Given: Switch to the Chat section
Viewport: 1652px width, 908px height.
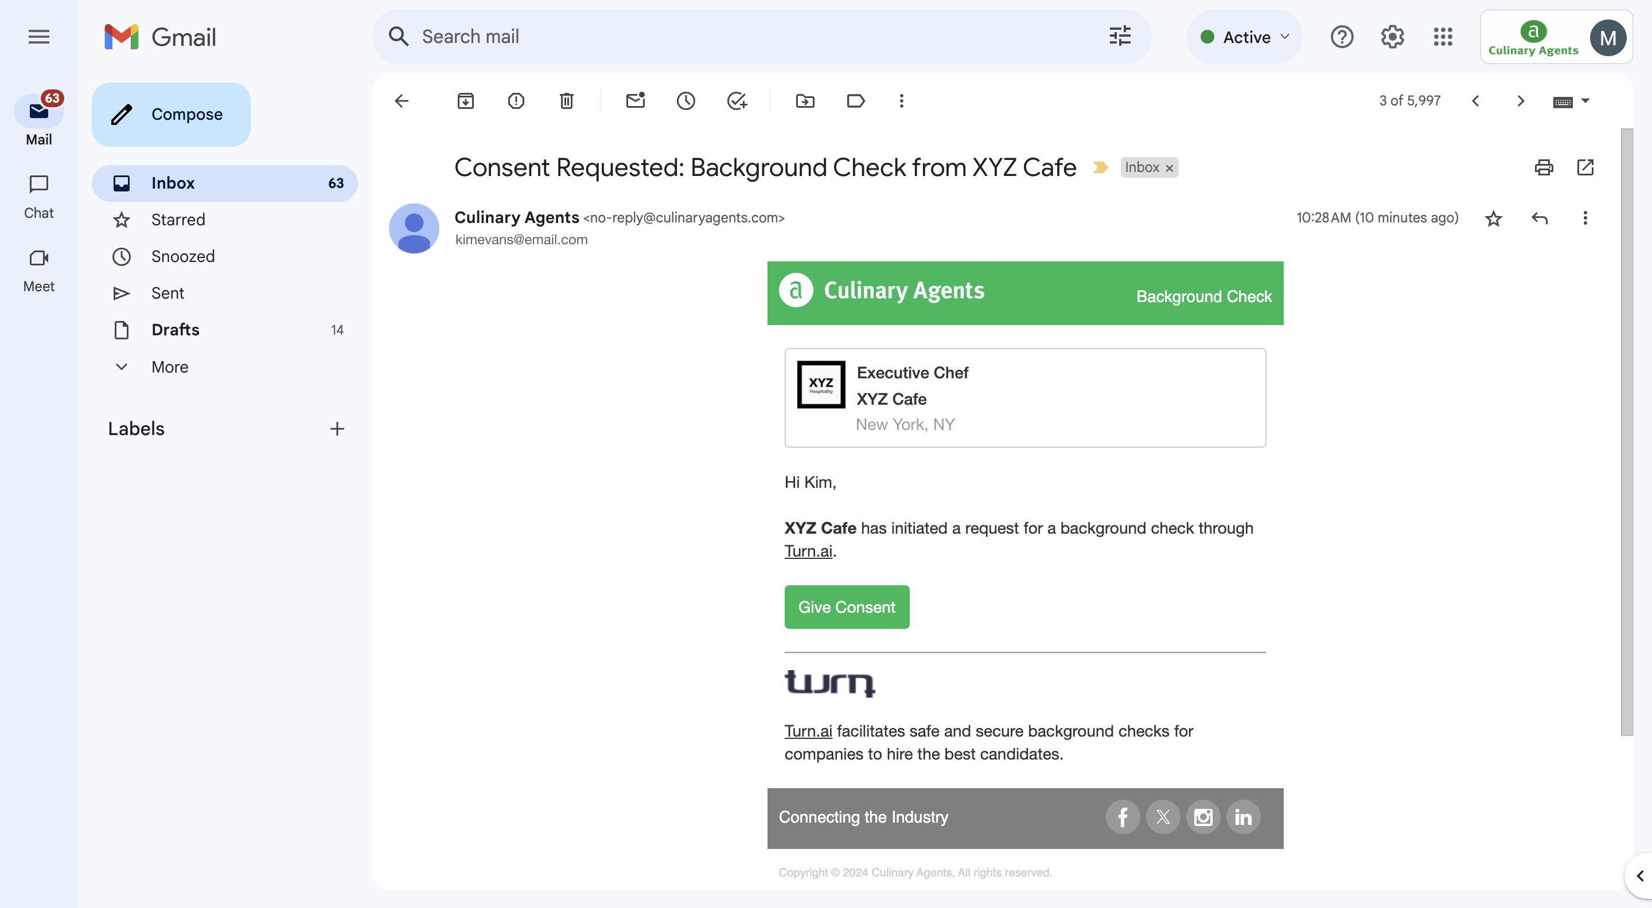Looking at the screenshot, I should (38, 195).
